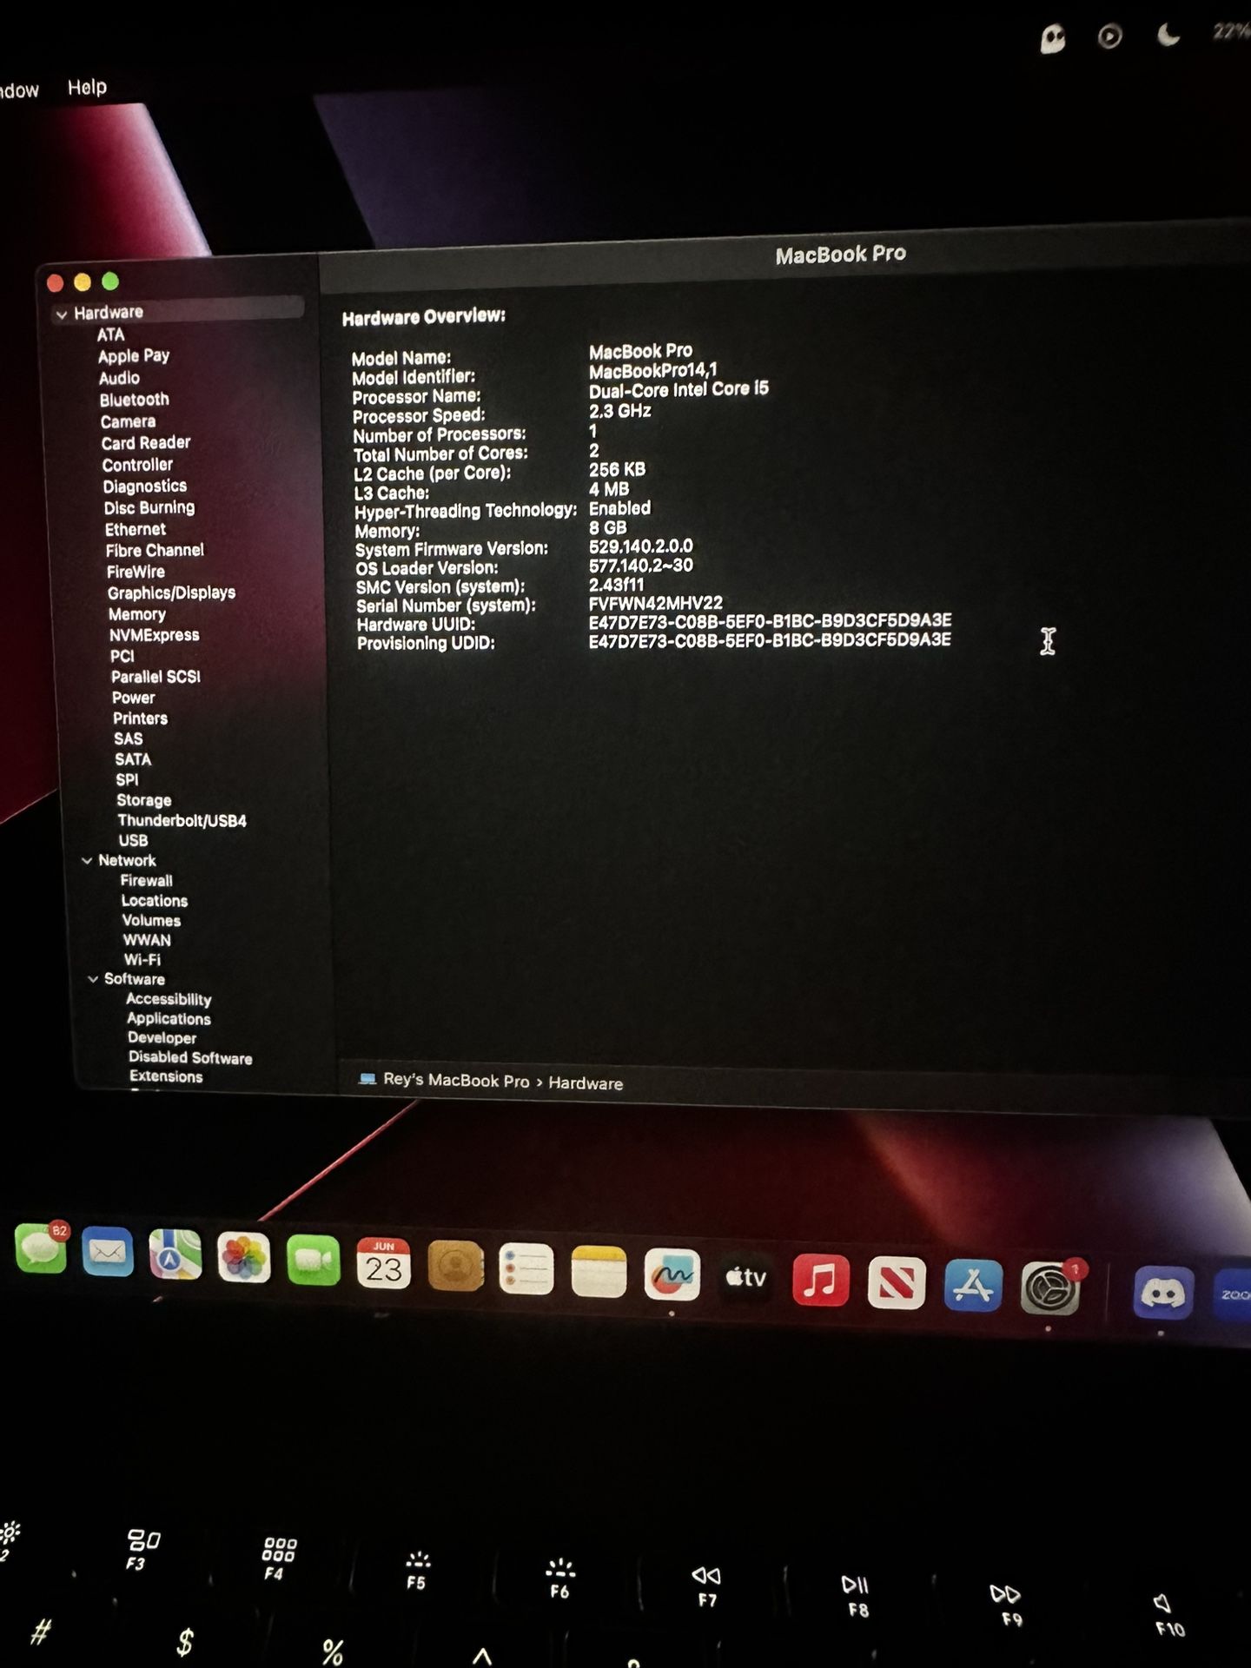
Task: Select Apple Pay in the sidebar
Action: tap(134, 355)
